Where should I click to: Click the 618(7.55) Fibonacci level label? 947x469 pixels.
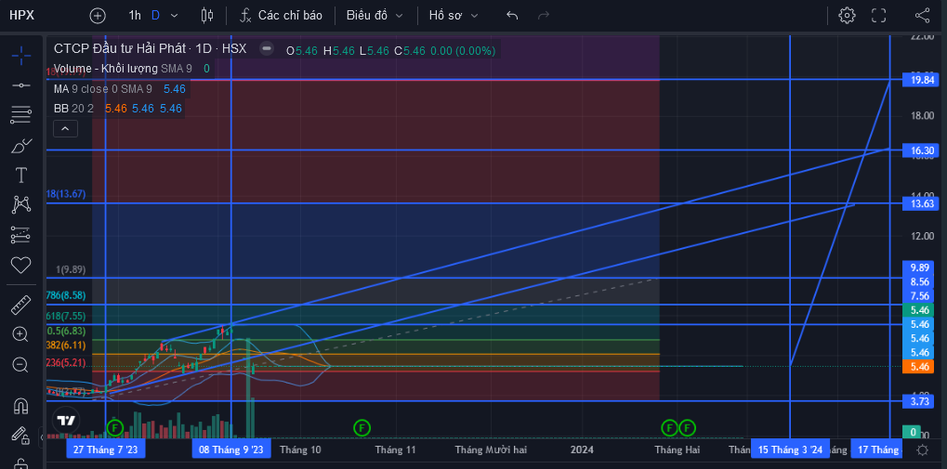click(x=66, y=316)
